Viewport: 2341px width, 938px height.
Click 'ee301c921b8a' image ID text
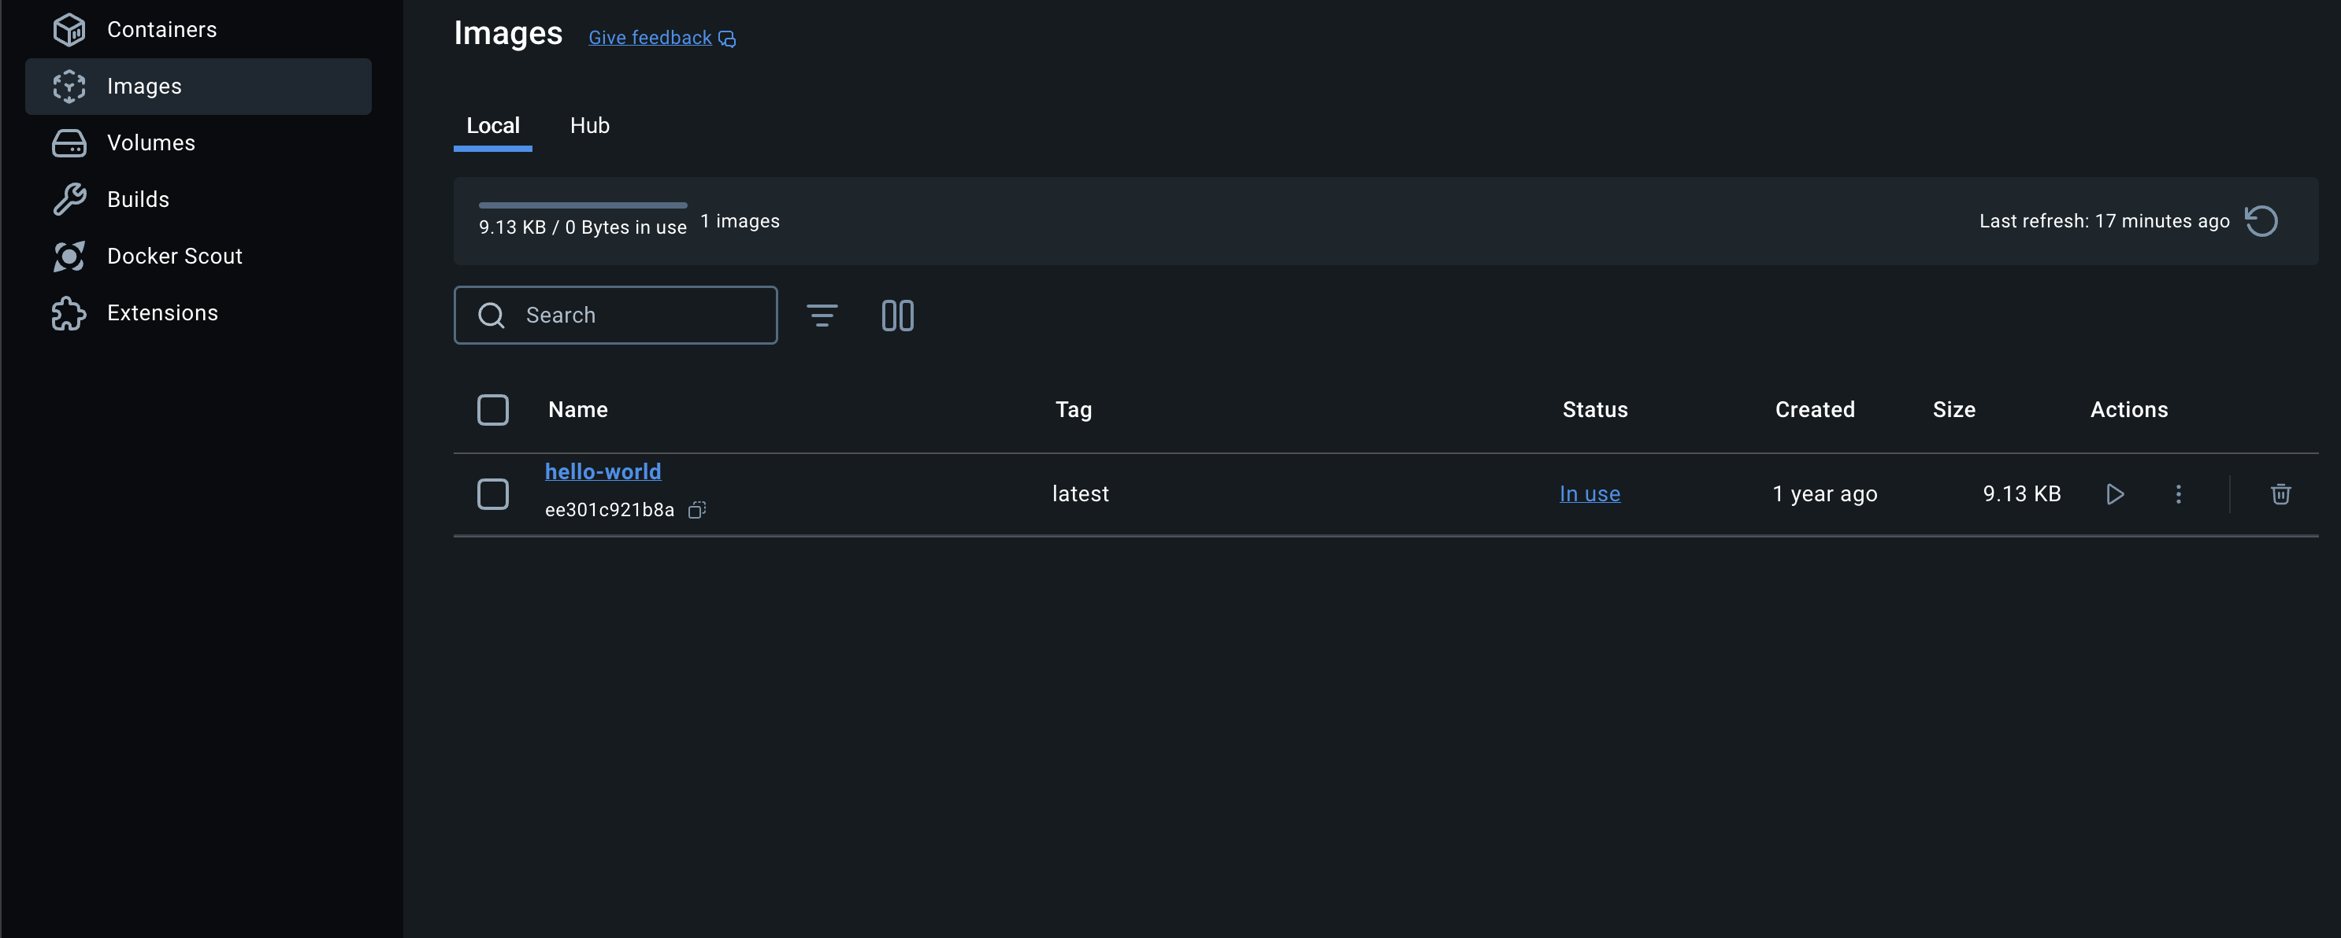[x=609, y=509]
